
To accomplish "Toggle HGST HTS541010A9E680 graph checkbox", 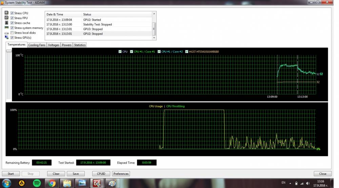I will click(186, 52).
